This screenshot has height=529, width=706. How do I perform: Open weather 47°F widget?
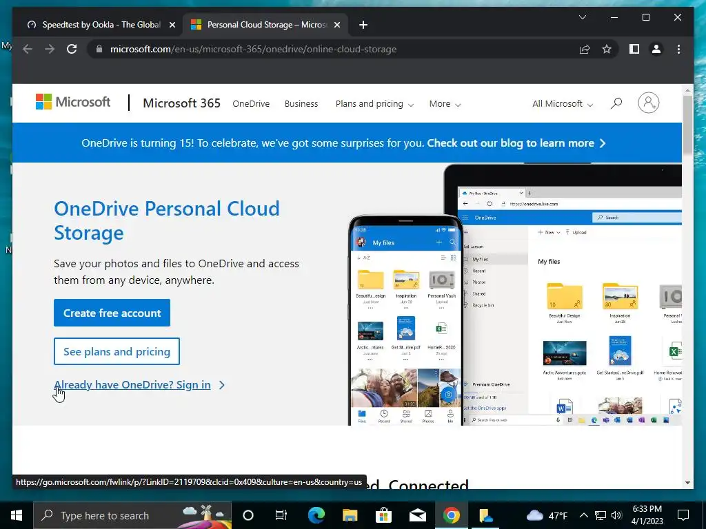[x=547, y=515]
